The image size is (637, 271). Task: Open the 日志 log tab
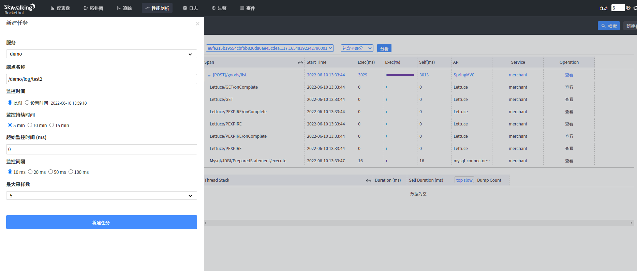[x=190, y=8]
